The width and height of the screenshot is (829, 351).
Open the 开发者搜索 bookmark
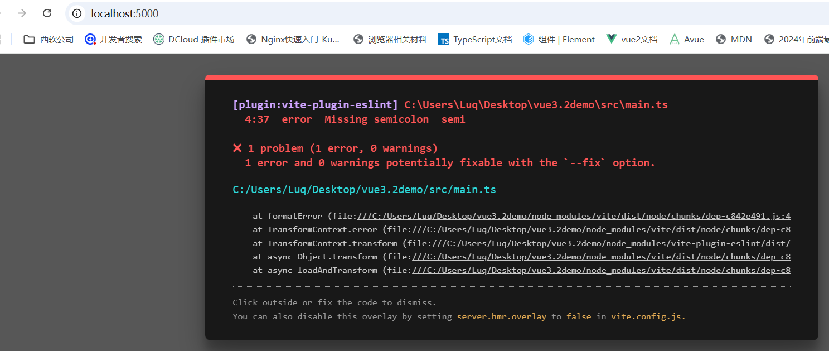113,39
